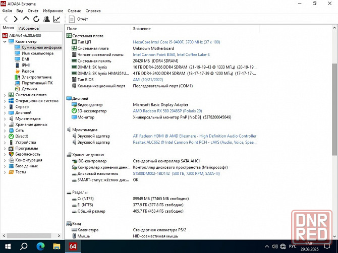The height and width of the screenshot is (253, 338).
Task: Open the Realtek ALC662 audio link
Action: pos(195,142)
